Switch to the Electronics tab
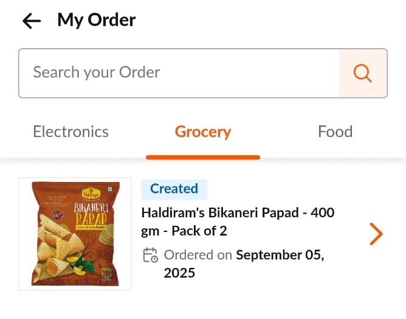The image size is (406, 319). [x=71, y=131]
